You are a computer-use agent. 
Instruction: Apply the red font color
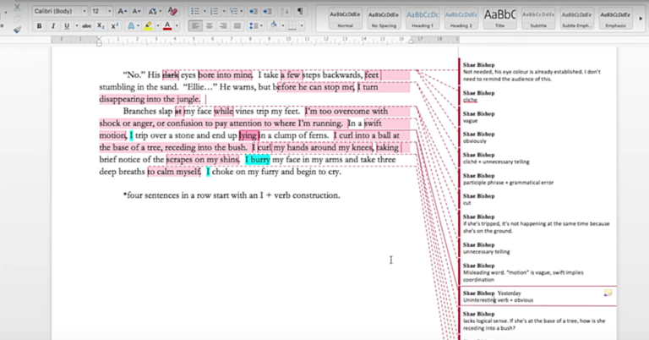[x=167, y=26]
